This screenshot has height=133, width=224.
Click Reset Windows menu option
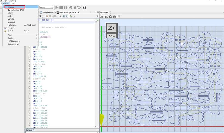pyautogui.click(x=13, y=44)
